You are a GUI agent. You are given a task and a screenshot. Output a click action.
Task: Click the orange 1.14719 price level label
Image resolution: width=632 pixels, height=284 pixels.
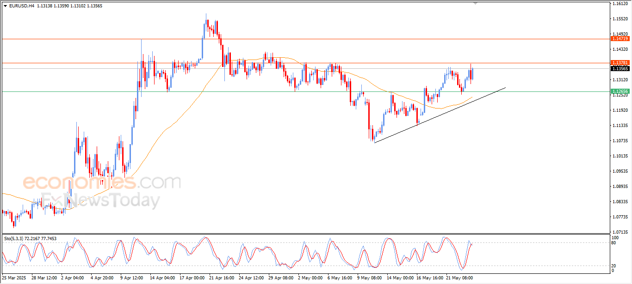(x=620, y=39)
